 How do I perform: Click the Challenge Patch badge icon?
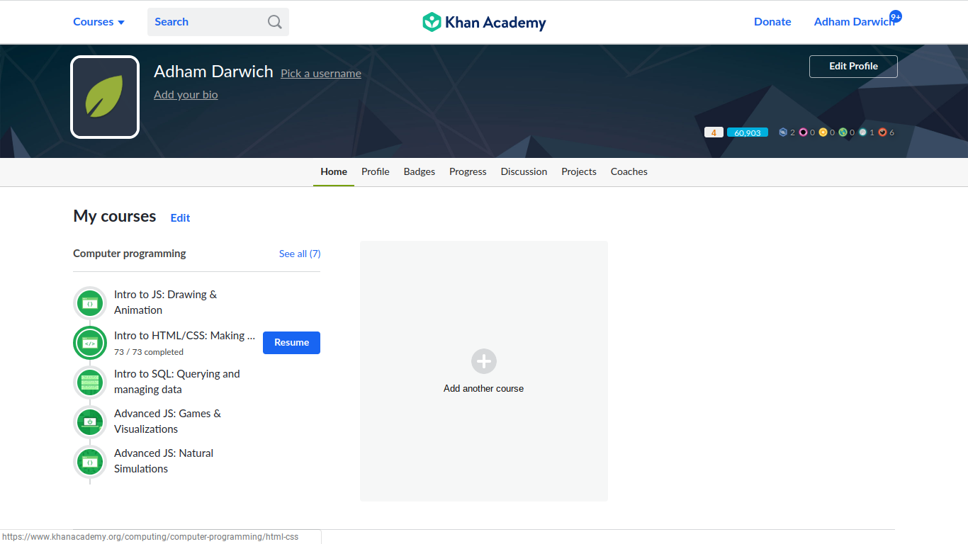[x=783, y=132]
